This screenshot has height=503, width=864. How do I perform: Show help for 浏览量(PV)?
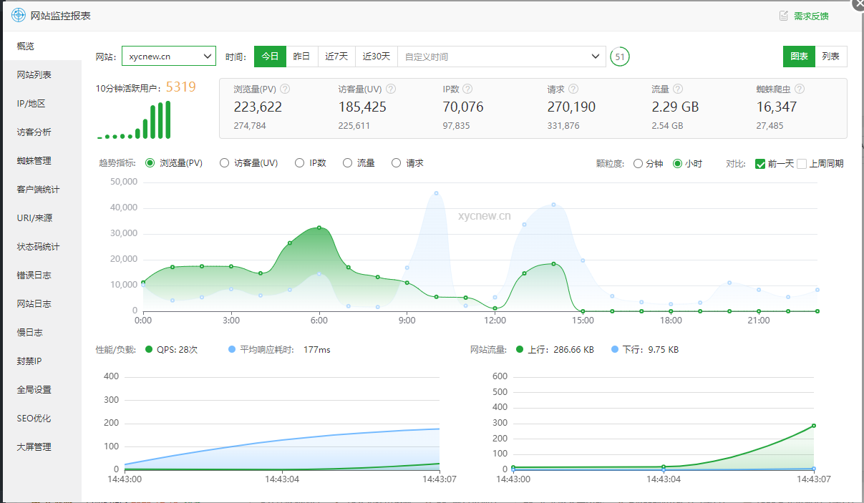coord(285,89)
